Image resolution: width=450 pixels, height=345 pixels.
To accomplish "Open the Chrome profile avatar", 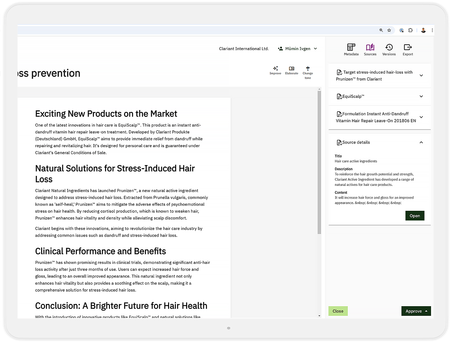I will coord(423,30).
